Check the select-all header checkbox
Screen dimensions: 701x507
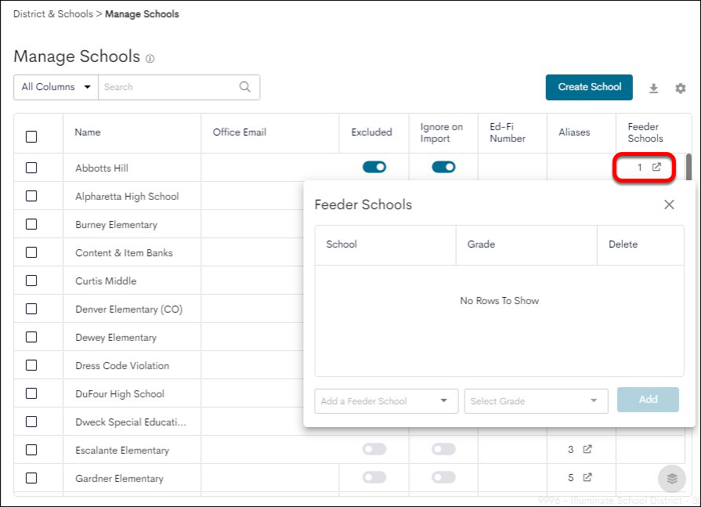31,137
